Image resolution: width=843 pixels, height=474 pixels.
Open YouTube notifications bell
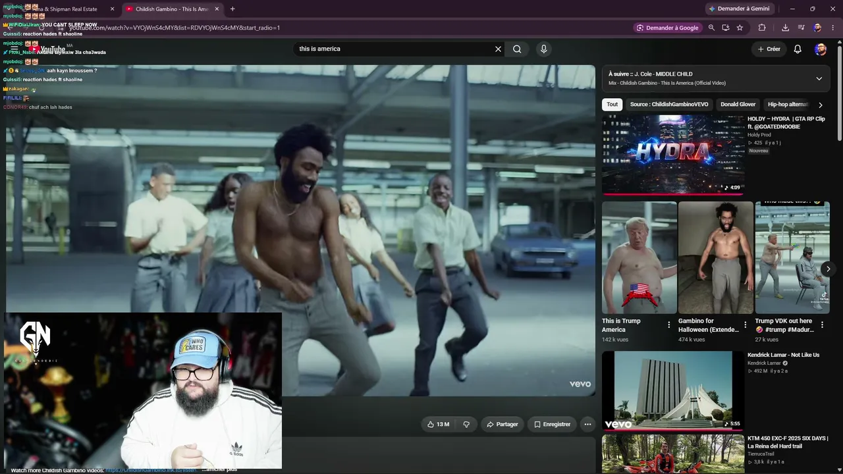(x=798, y=49)
